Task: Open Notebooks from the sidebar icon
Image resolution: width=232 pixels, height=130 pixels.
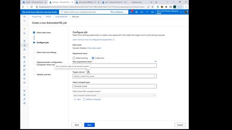Action: 24,41
